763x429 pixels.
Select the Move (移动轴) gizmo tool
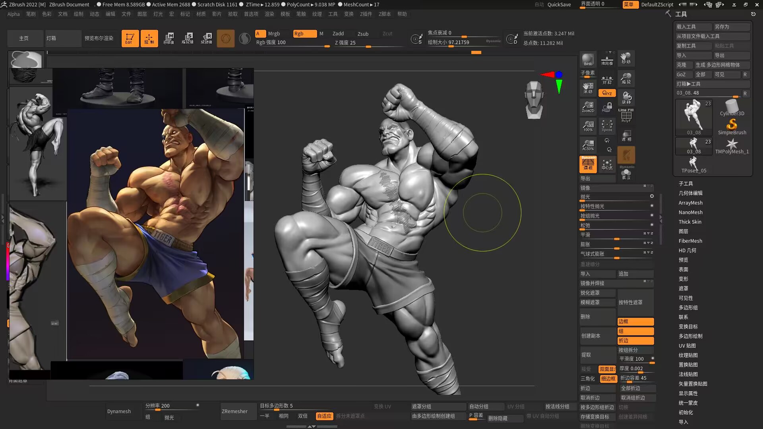point(169,39)
